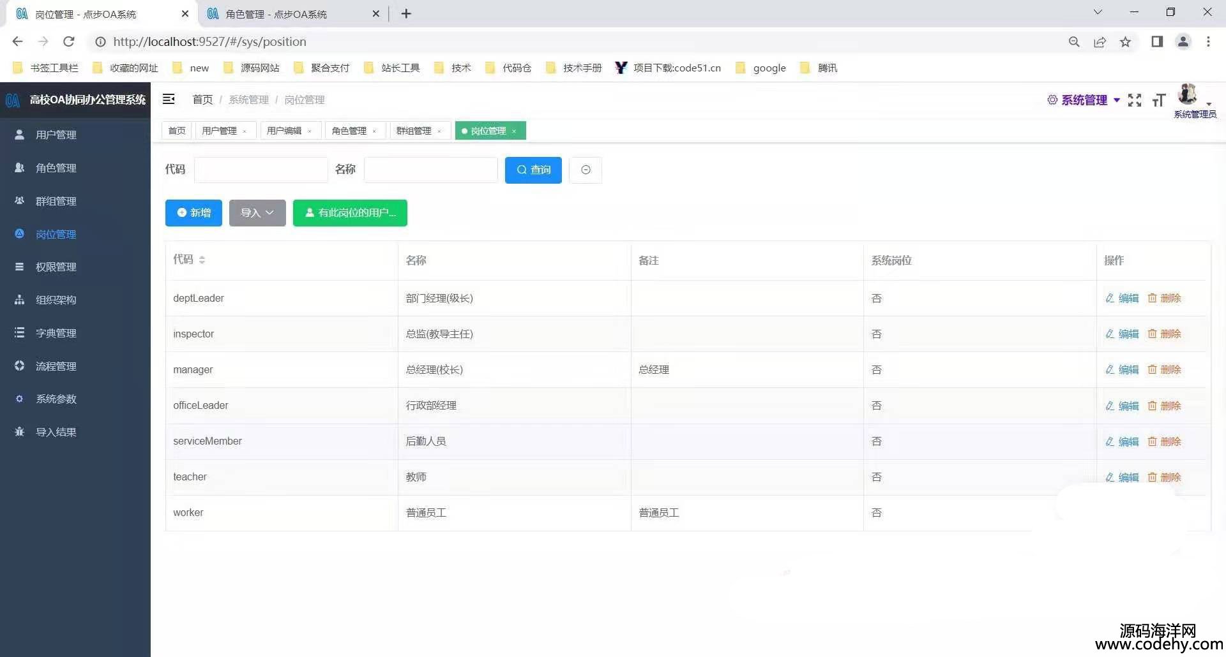
Task: Click the font size adjustment icon
Action: click(1158, 100)
